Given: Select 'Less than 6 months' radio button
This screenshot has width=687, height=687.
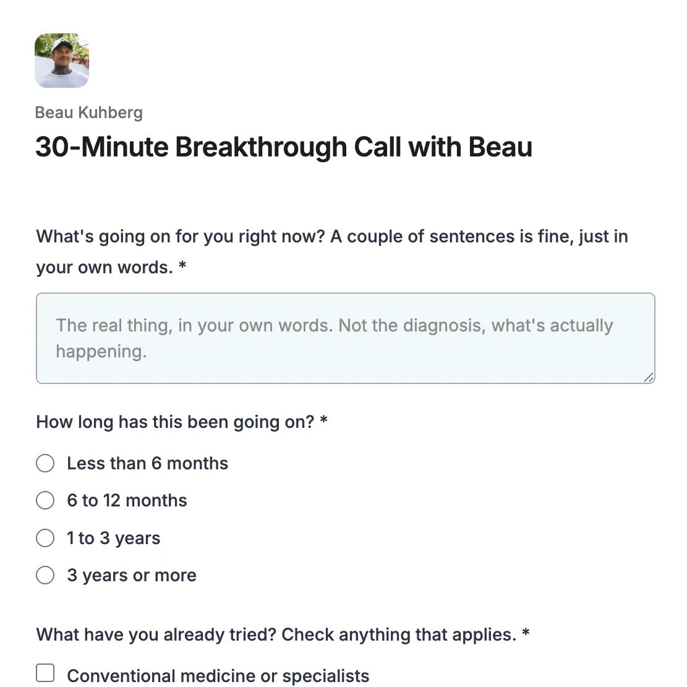Looking at the screenshot, I should point(45,463).
